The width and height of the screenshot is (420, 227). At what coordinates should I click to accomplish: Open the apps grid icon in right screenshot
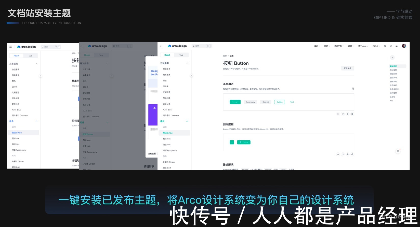[x=161, y=46]
